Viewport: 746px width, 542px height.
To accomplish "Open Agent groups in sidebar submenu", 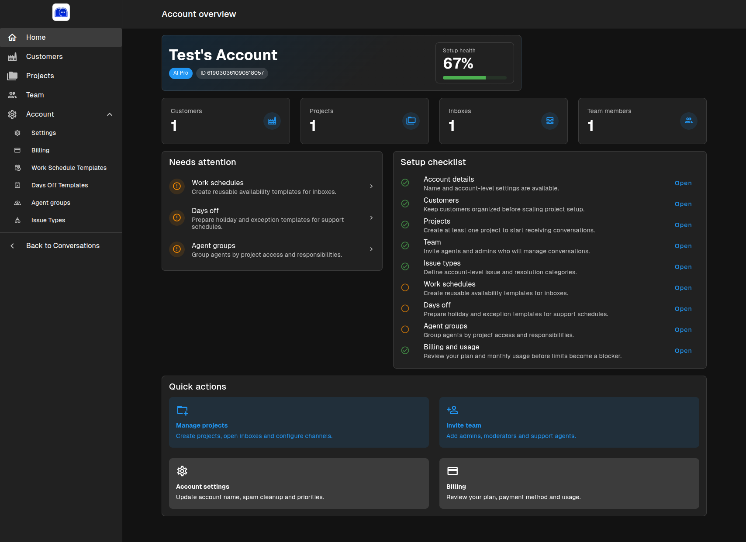I will (61, 203).
